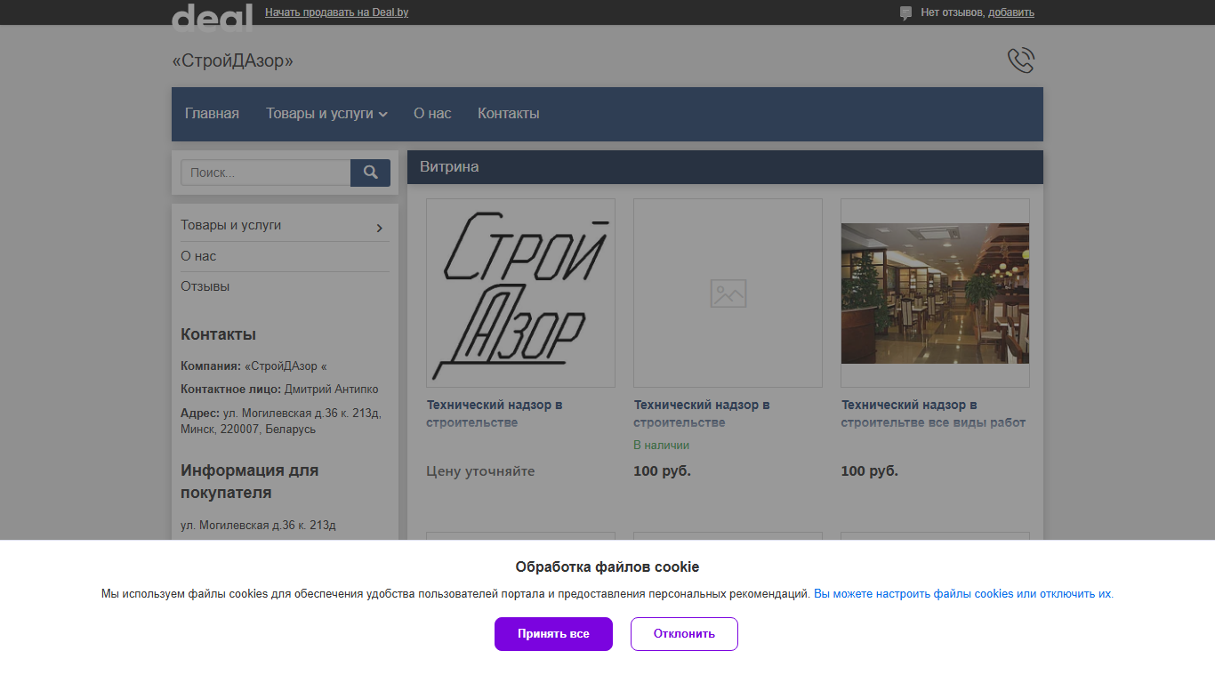Image resolution: width=1215 pixels, height=683 pixels.
Task: Click the «СтройДАзор» company title
Action: [x=232, y=60]
